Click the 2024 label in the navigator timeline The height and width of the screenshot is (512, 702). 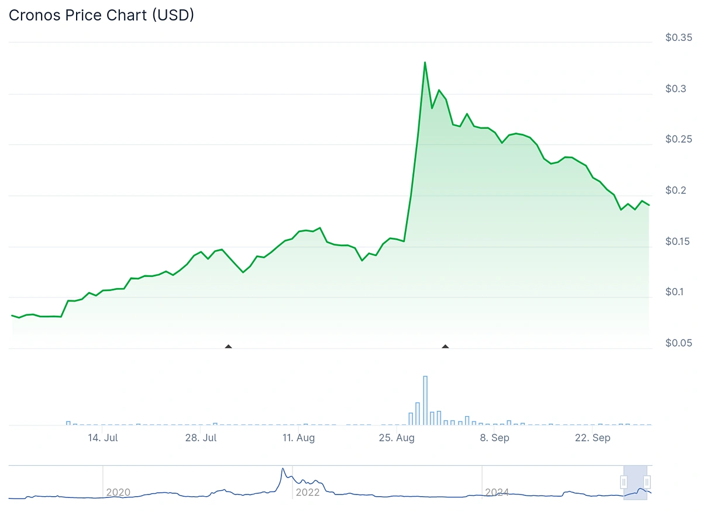[x=497, y=493]
